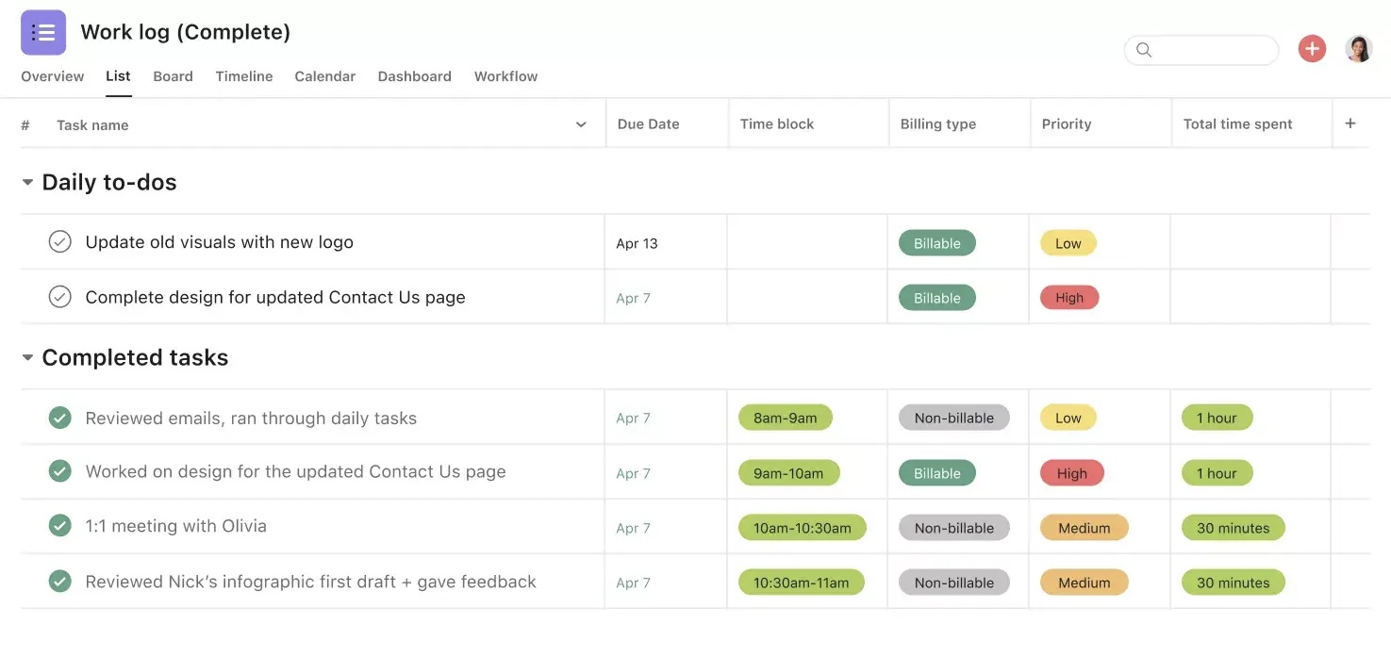Click the Work log (Complete) project title
Viewport: 1391px width, 657px height.
pos(186,32)
